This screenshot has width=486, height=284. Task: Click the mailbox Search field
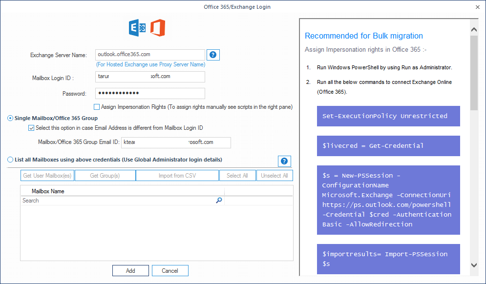[123, 201]
